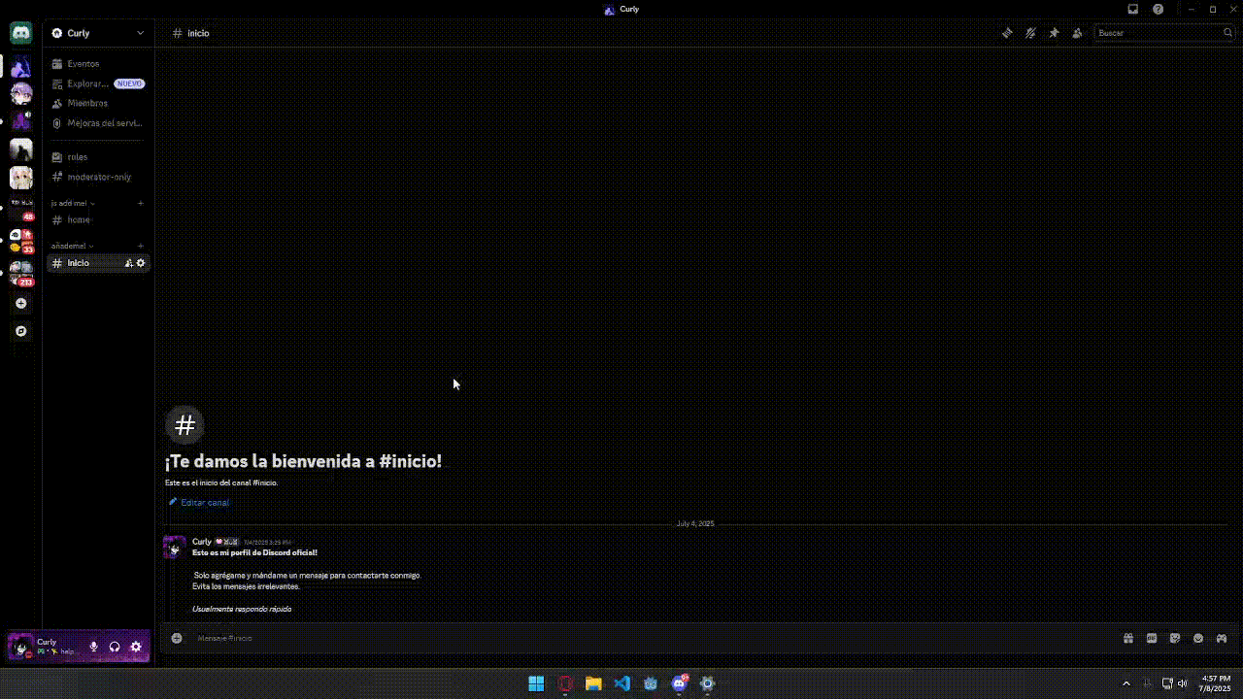The width and height of the screenshot is (1243, 699).
Task: Mute the microphone in user panel
Action: coord(94,647)
